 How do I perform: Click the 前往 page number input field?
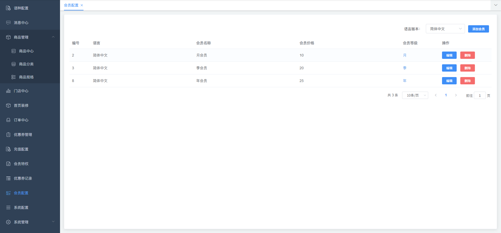(x=480, y=96)
